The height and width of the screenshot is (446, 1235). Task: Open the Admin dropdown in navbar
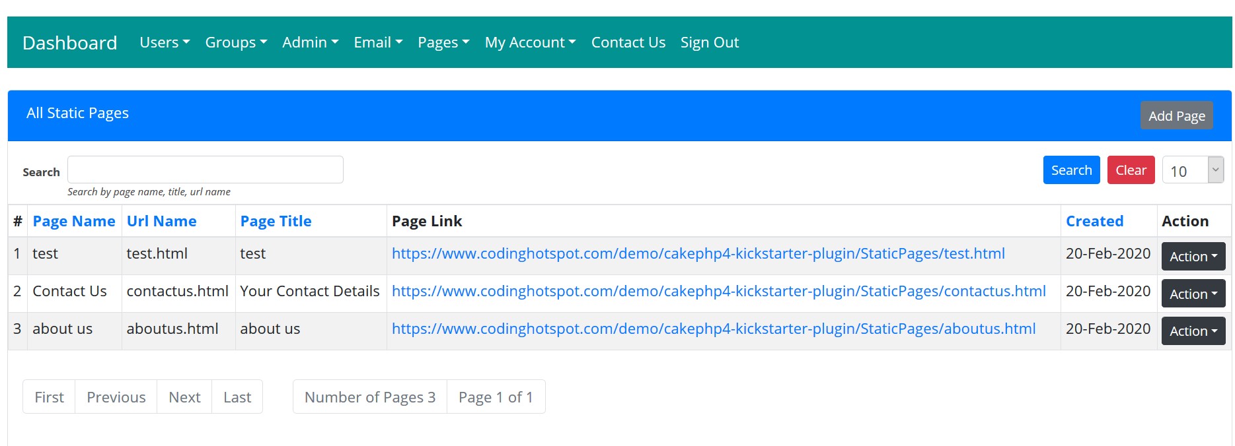(310, 42)
